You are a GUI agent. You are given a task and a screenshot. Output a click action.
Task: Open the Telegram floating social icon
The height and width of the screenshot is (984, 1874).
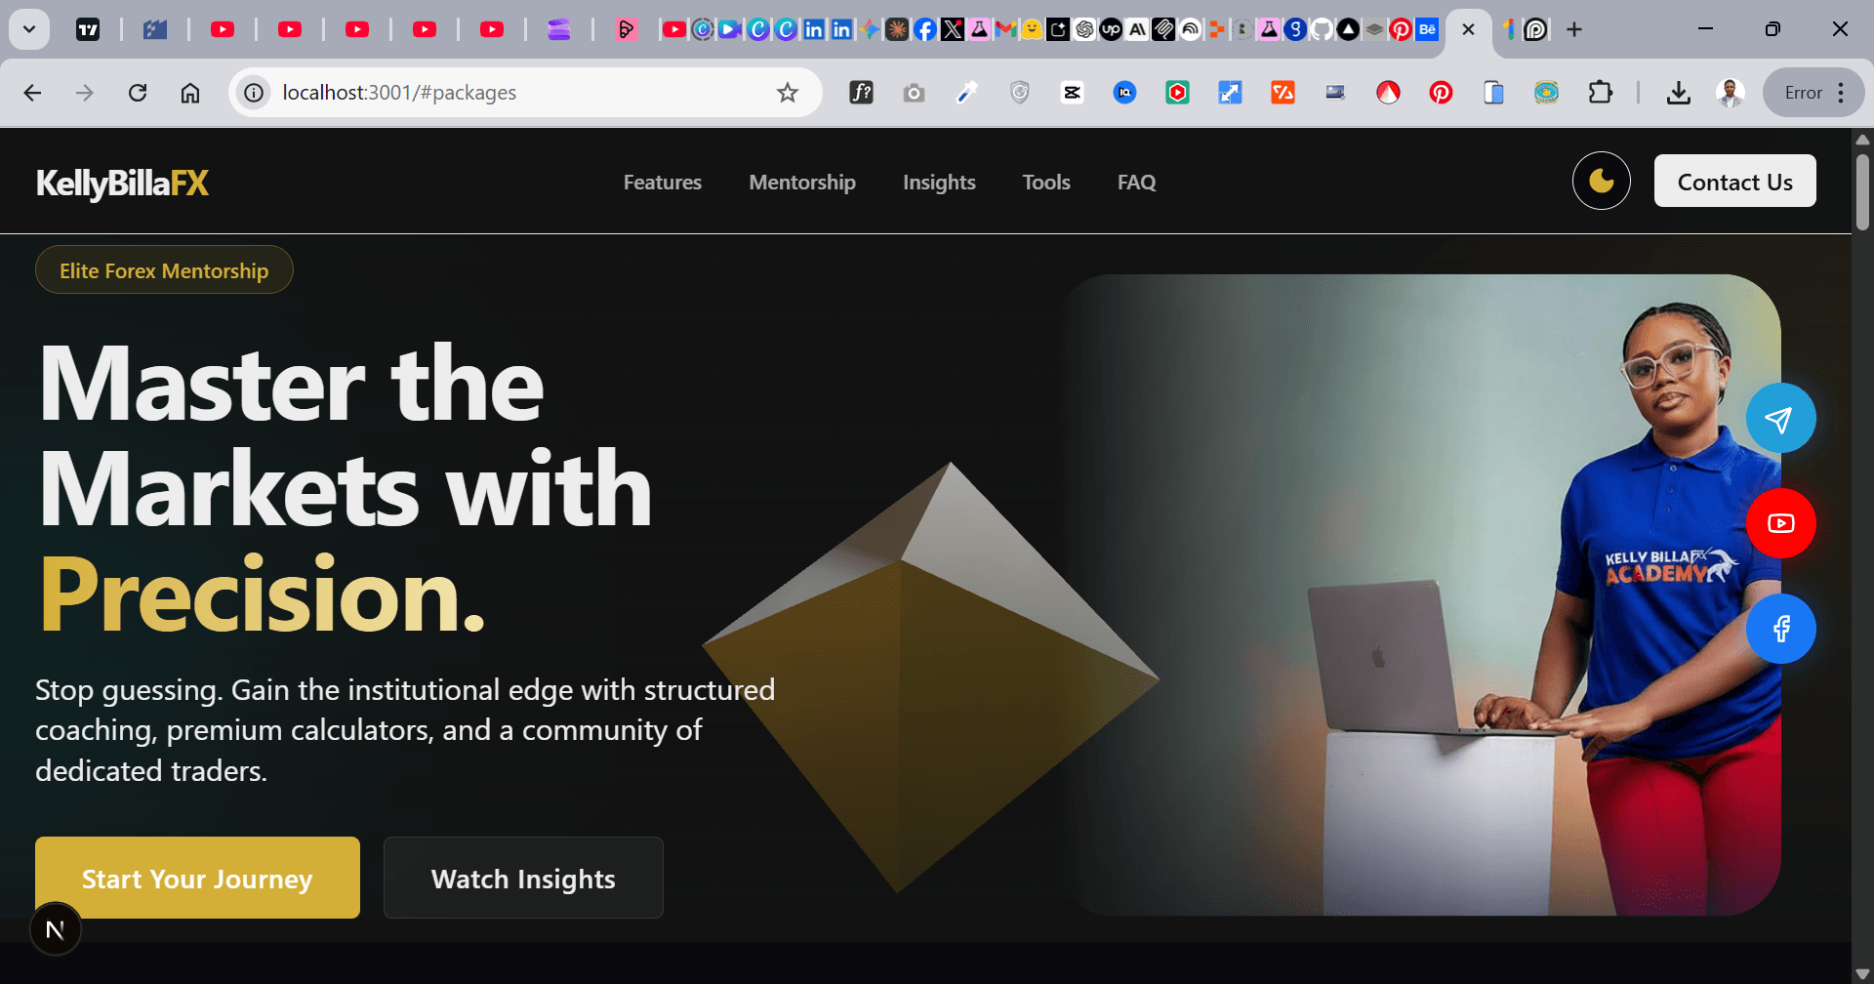1780,419
